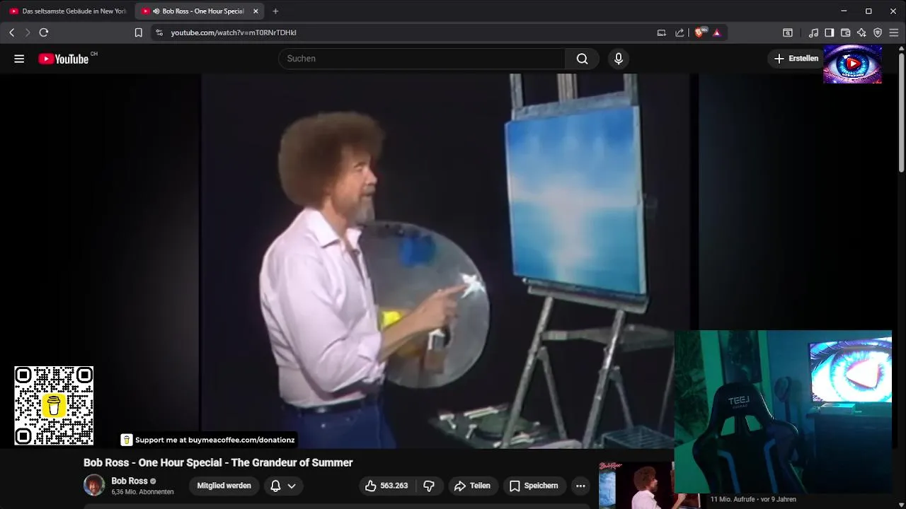The width and height of the screenshot is (906, 509).
Task: Click the Erstellen create button
Action: (796, 59)
